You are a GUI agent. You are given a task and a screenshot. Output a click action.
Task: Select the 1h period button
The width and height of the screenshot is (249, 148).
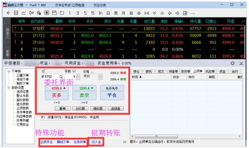[100, 13]
